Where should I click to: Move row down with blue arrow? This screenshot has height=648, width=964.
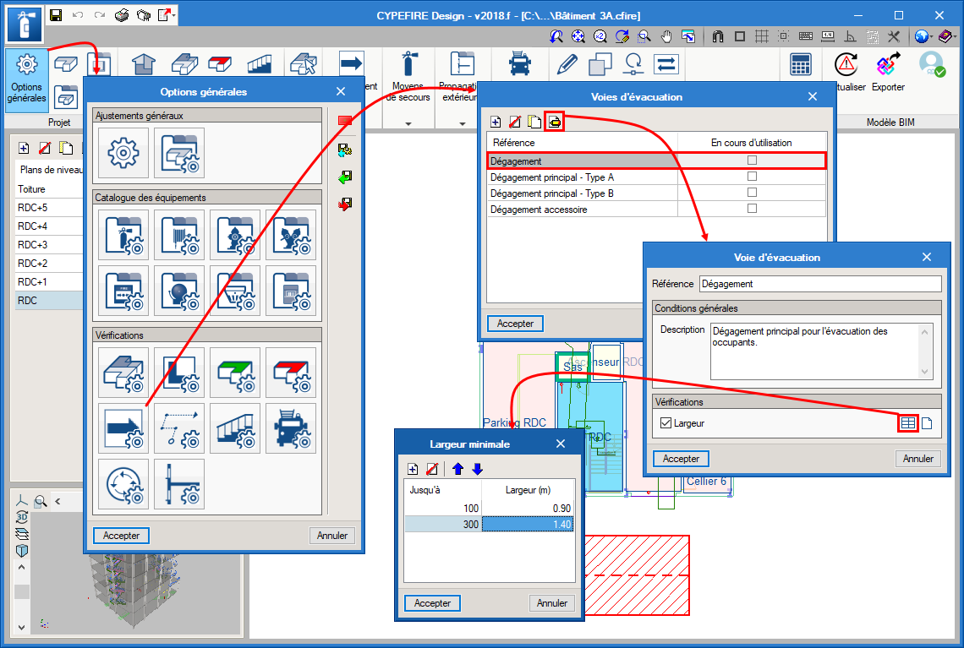[x=477, y=469]
